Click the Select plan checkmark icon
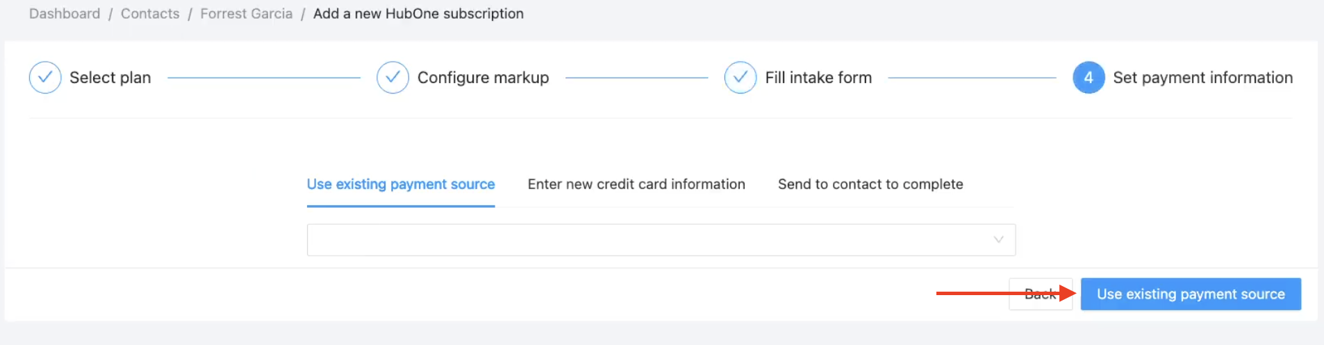 (45, 78)
